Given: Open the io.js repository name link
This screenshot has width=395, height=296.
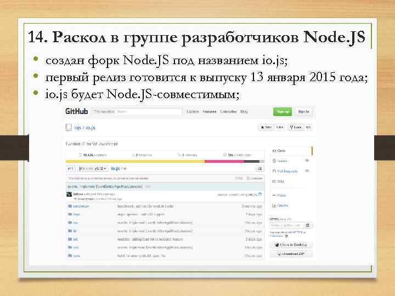Looking at the screenshot, I should click(91, 128).
